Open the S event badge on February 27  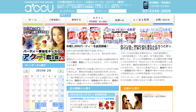pos(44,105)
